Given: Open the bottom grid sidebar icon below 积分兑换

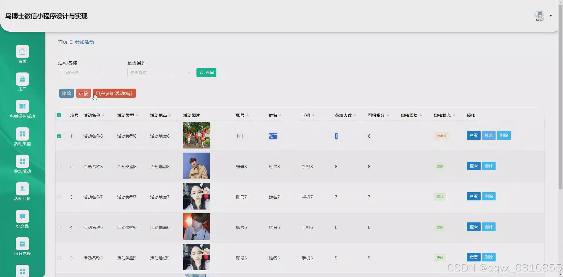Looking at the screenshot, I should coord(22,271).
